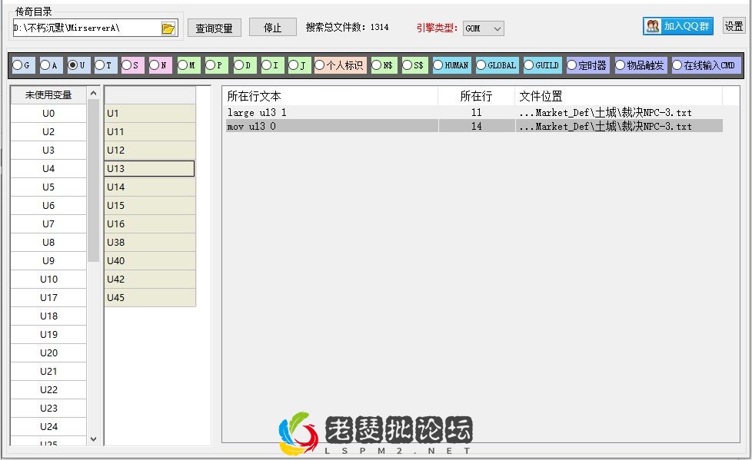The image size is (752, 460).
Task: Select used variable U42
Action: pos(150,280)
